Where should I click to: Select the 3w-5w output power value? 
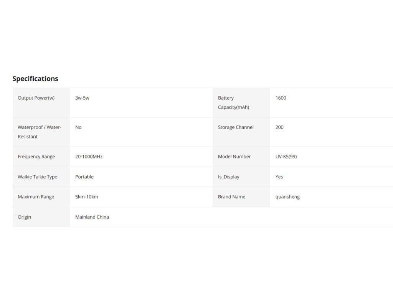click(82, 98)
